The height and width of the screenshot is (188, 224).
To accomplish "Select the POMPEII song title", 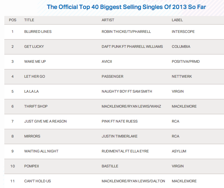I will [x=32, y=166].
